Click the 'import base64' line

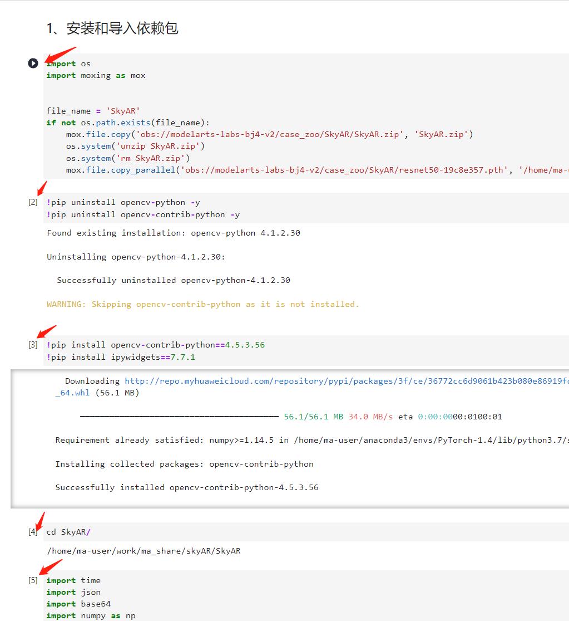click(78, 604)
